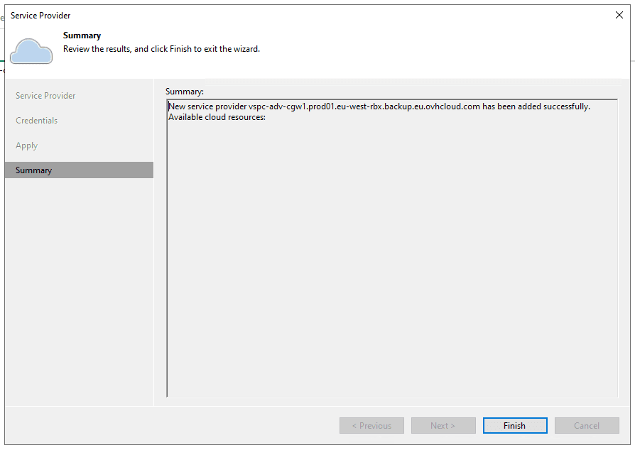Click the Finish button

515,425
